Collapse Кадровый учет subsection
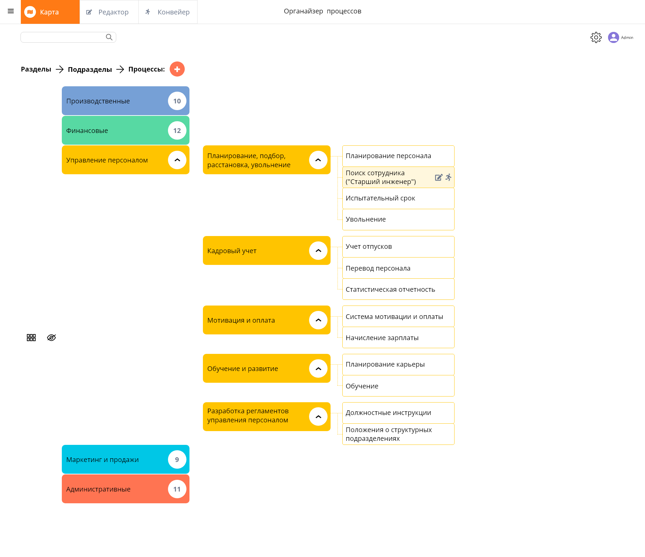The image size is (645, 557). [x=318, y=251]
